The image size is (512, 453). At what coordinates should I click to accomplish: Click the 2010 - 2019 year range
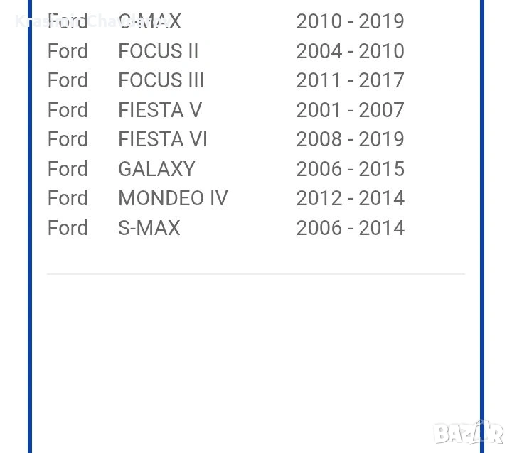(x=350, y=21)
